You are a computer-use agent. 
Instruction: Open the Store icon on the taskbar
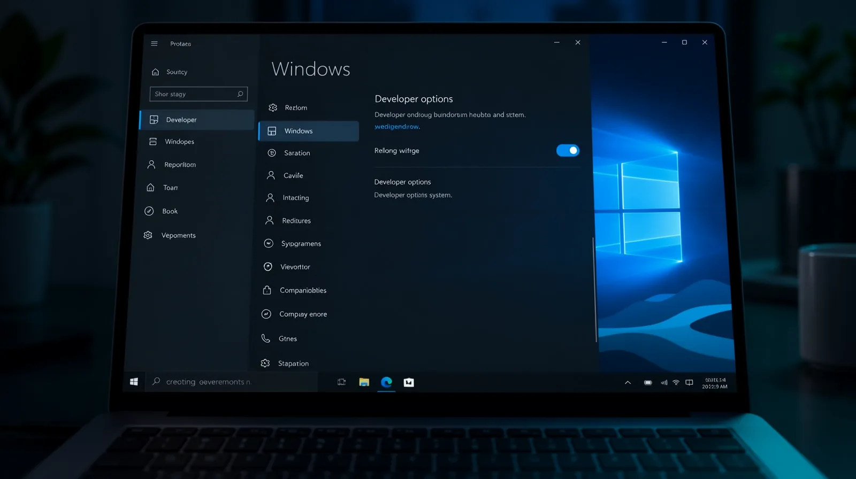pyautogui.click(x=409, y=382)
